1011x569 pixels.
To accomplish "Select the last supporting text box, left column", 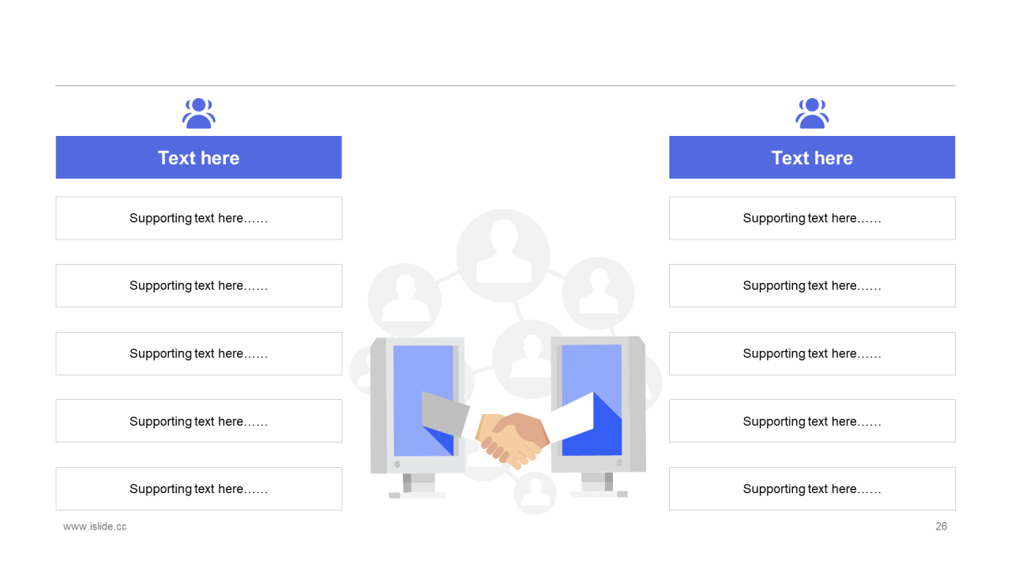I will pyautogui.click(x=198, y=488).
